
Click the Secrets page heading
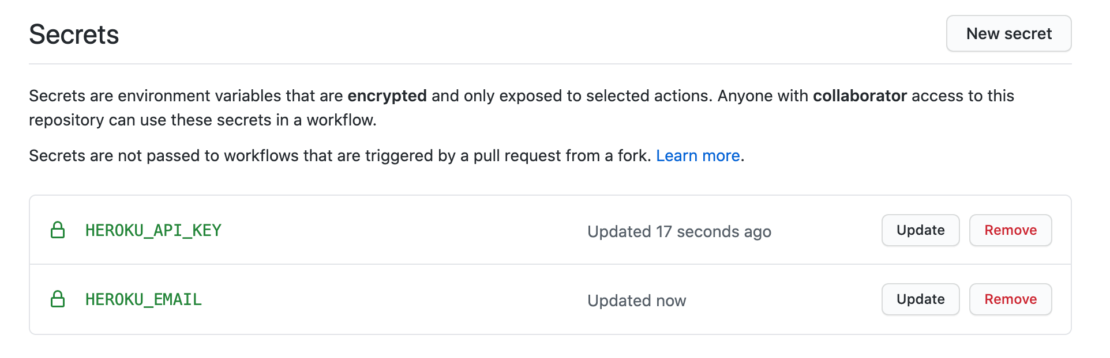[74, 35]
